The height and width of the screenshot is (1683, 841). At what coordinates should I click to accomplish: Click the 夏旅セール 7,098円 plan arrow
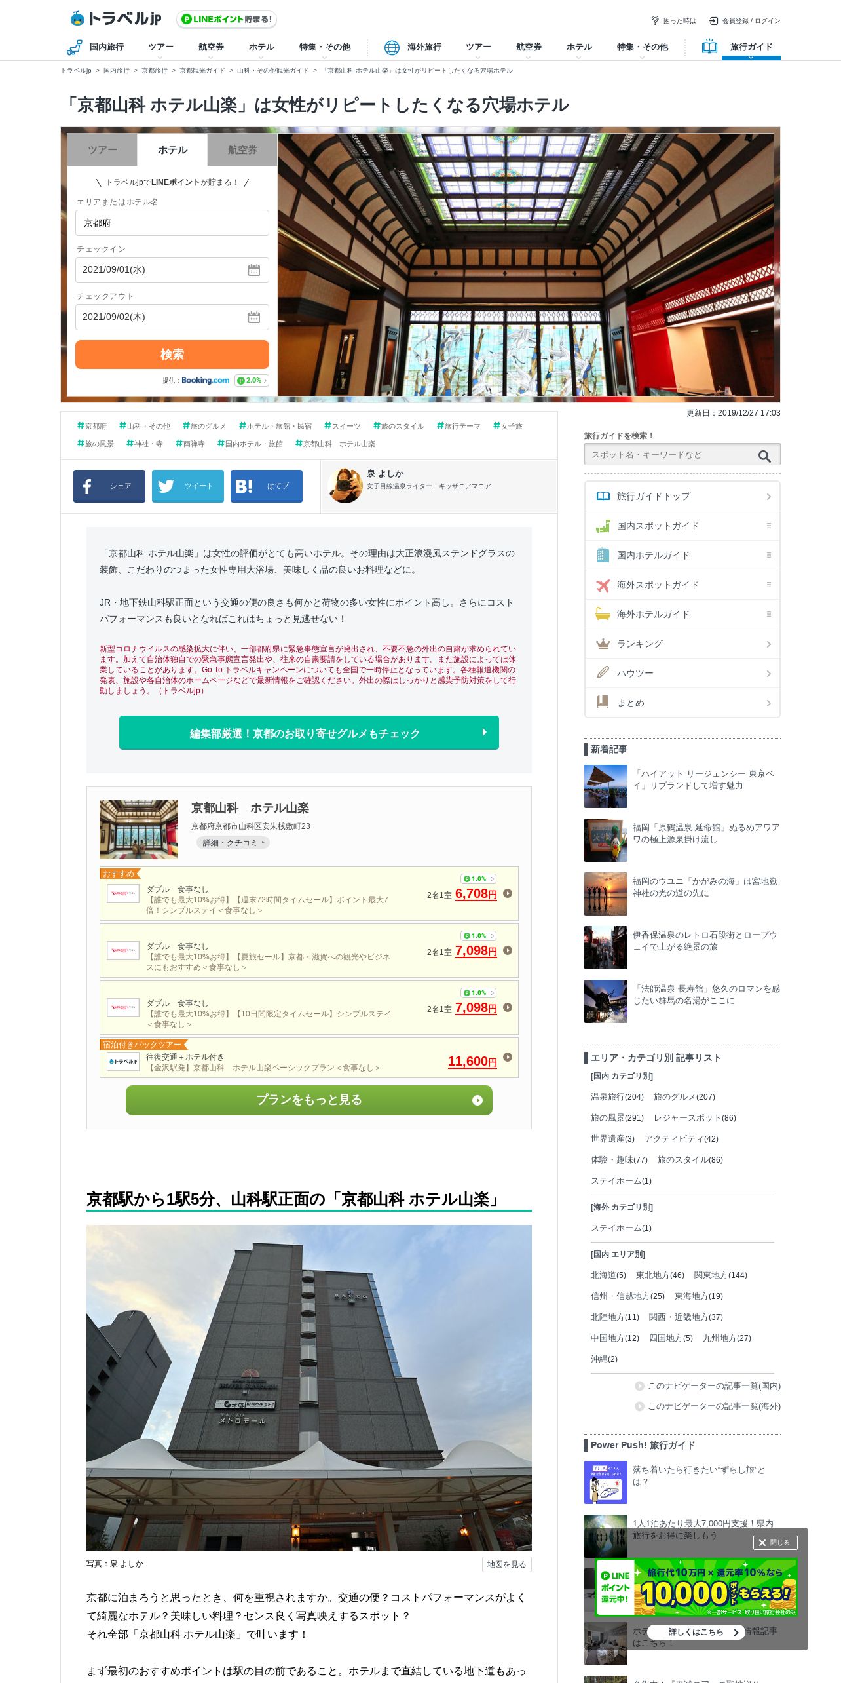(x=507, y=950)
